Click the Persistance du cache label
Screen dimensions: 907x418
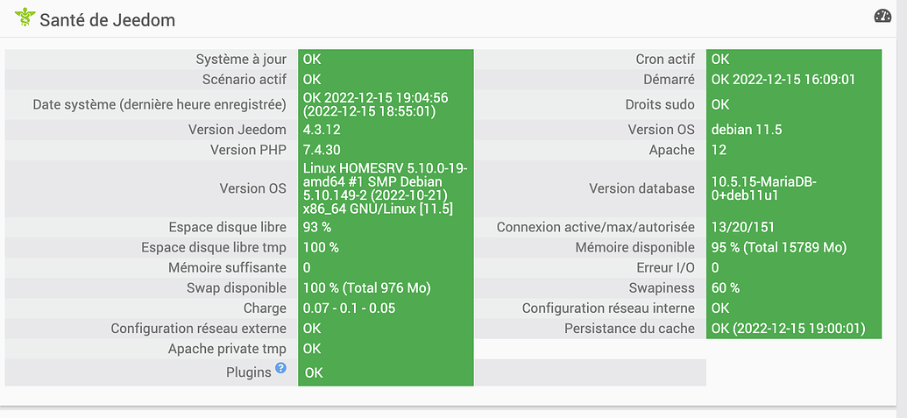tap(630, 329)
